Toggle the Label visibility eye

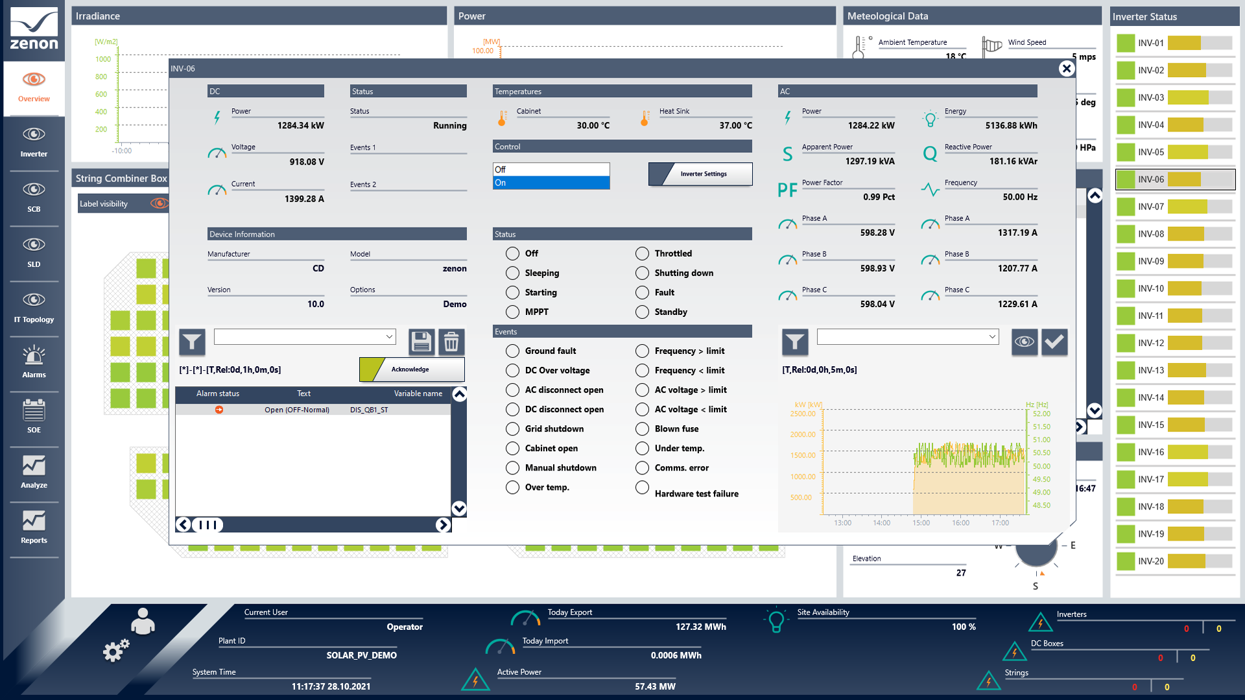tap(159, 204)
